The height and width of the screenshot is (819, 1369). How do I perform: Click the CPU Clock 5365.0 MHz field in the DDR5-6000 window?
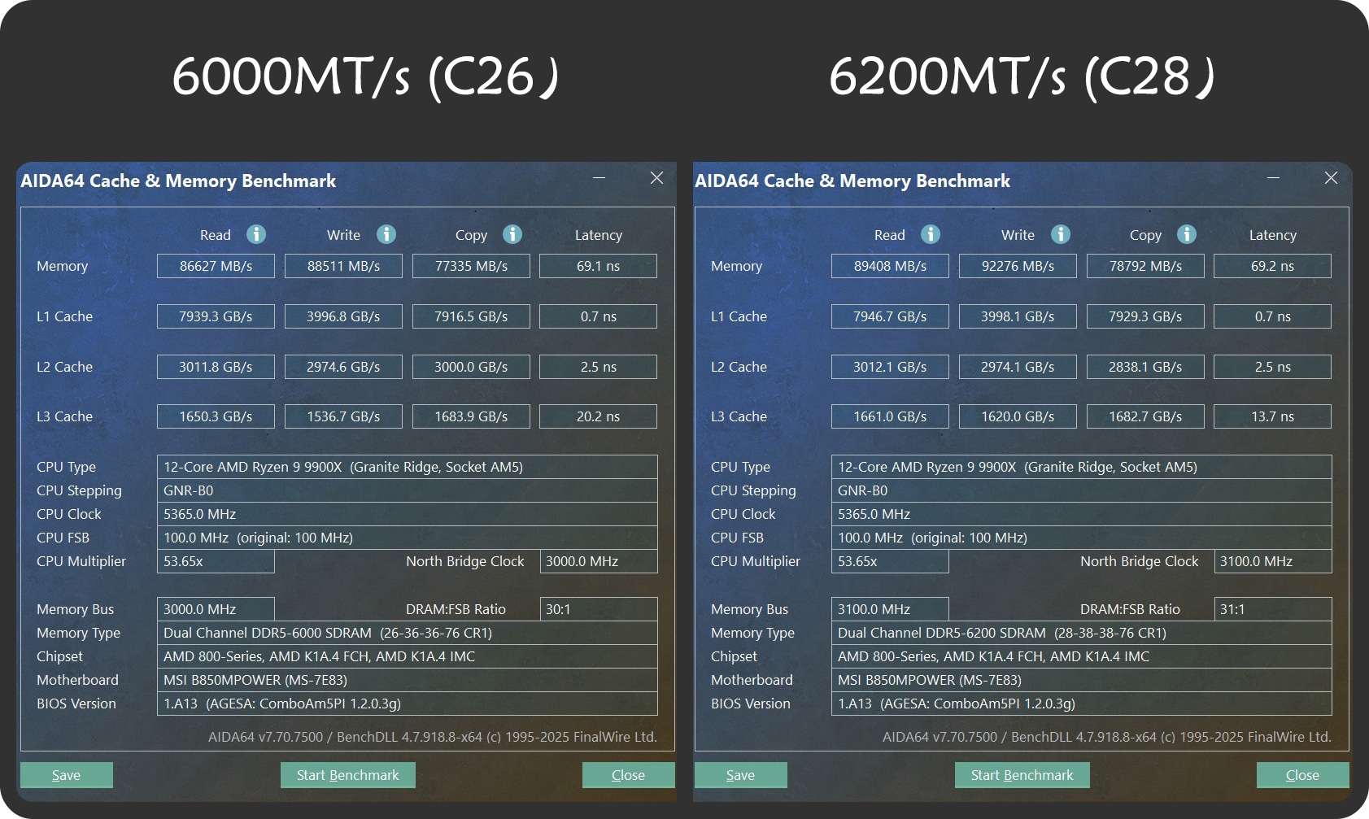point(408,514)
